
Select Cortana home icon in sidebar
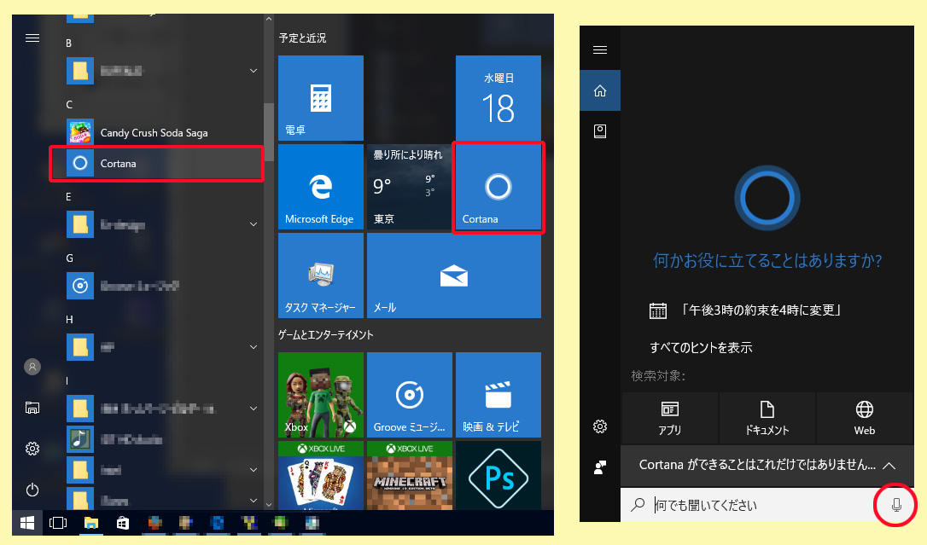click(600, 90)
